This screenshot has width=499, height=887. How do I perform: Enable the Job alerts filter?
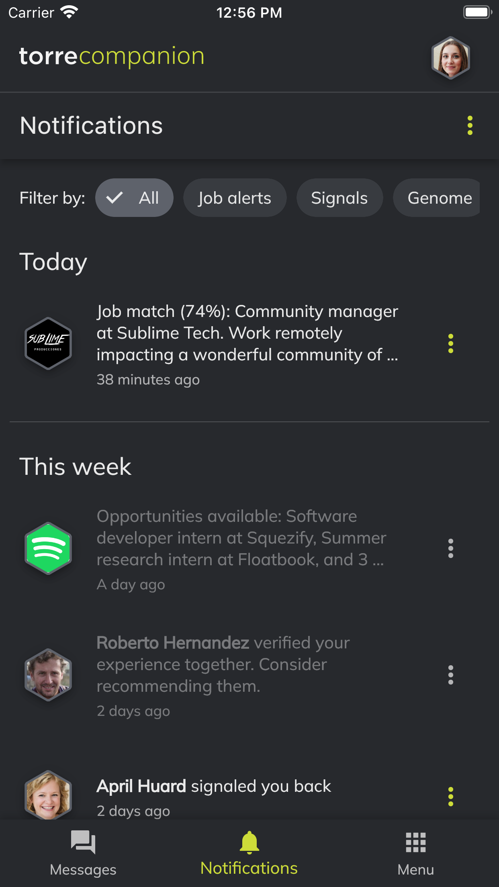(x=235, y=198)
